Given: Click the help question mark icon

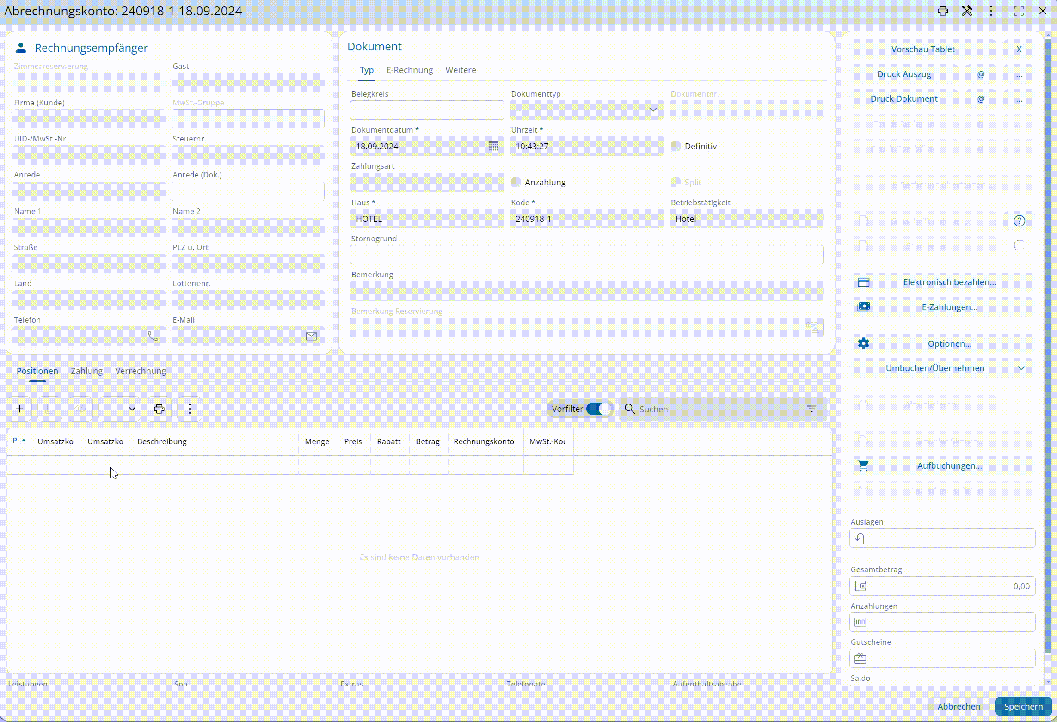Looking at the screenshot, I should [x=1019, y=221].
